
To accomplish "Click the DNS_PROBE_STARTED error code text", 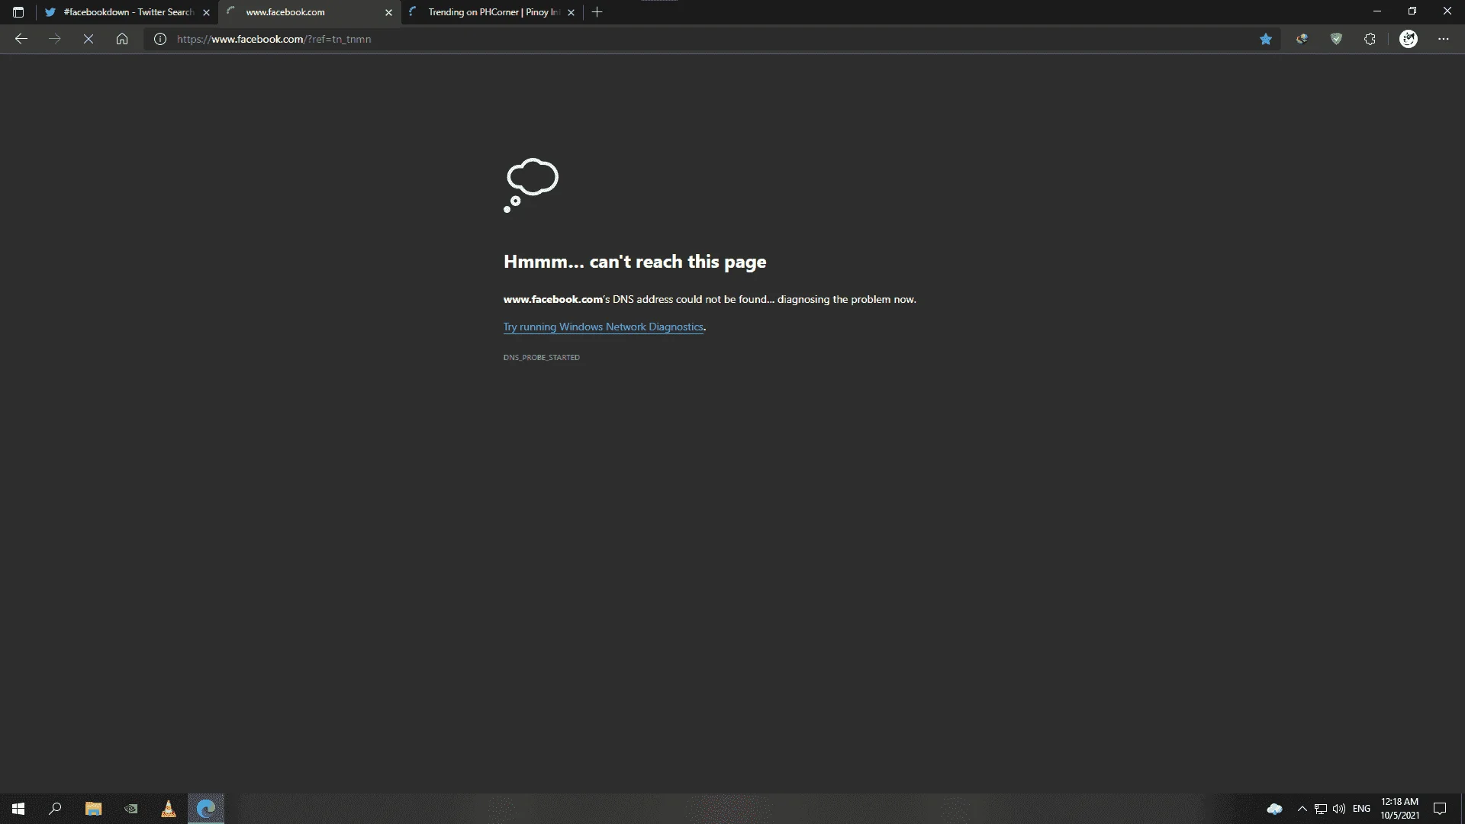I will pyautogui.click(x=542, y=357).
